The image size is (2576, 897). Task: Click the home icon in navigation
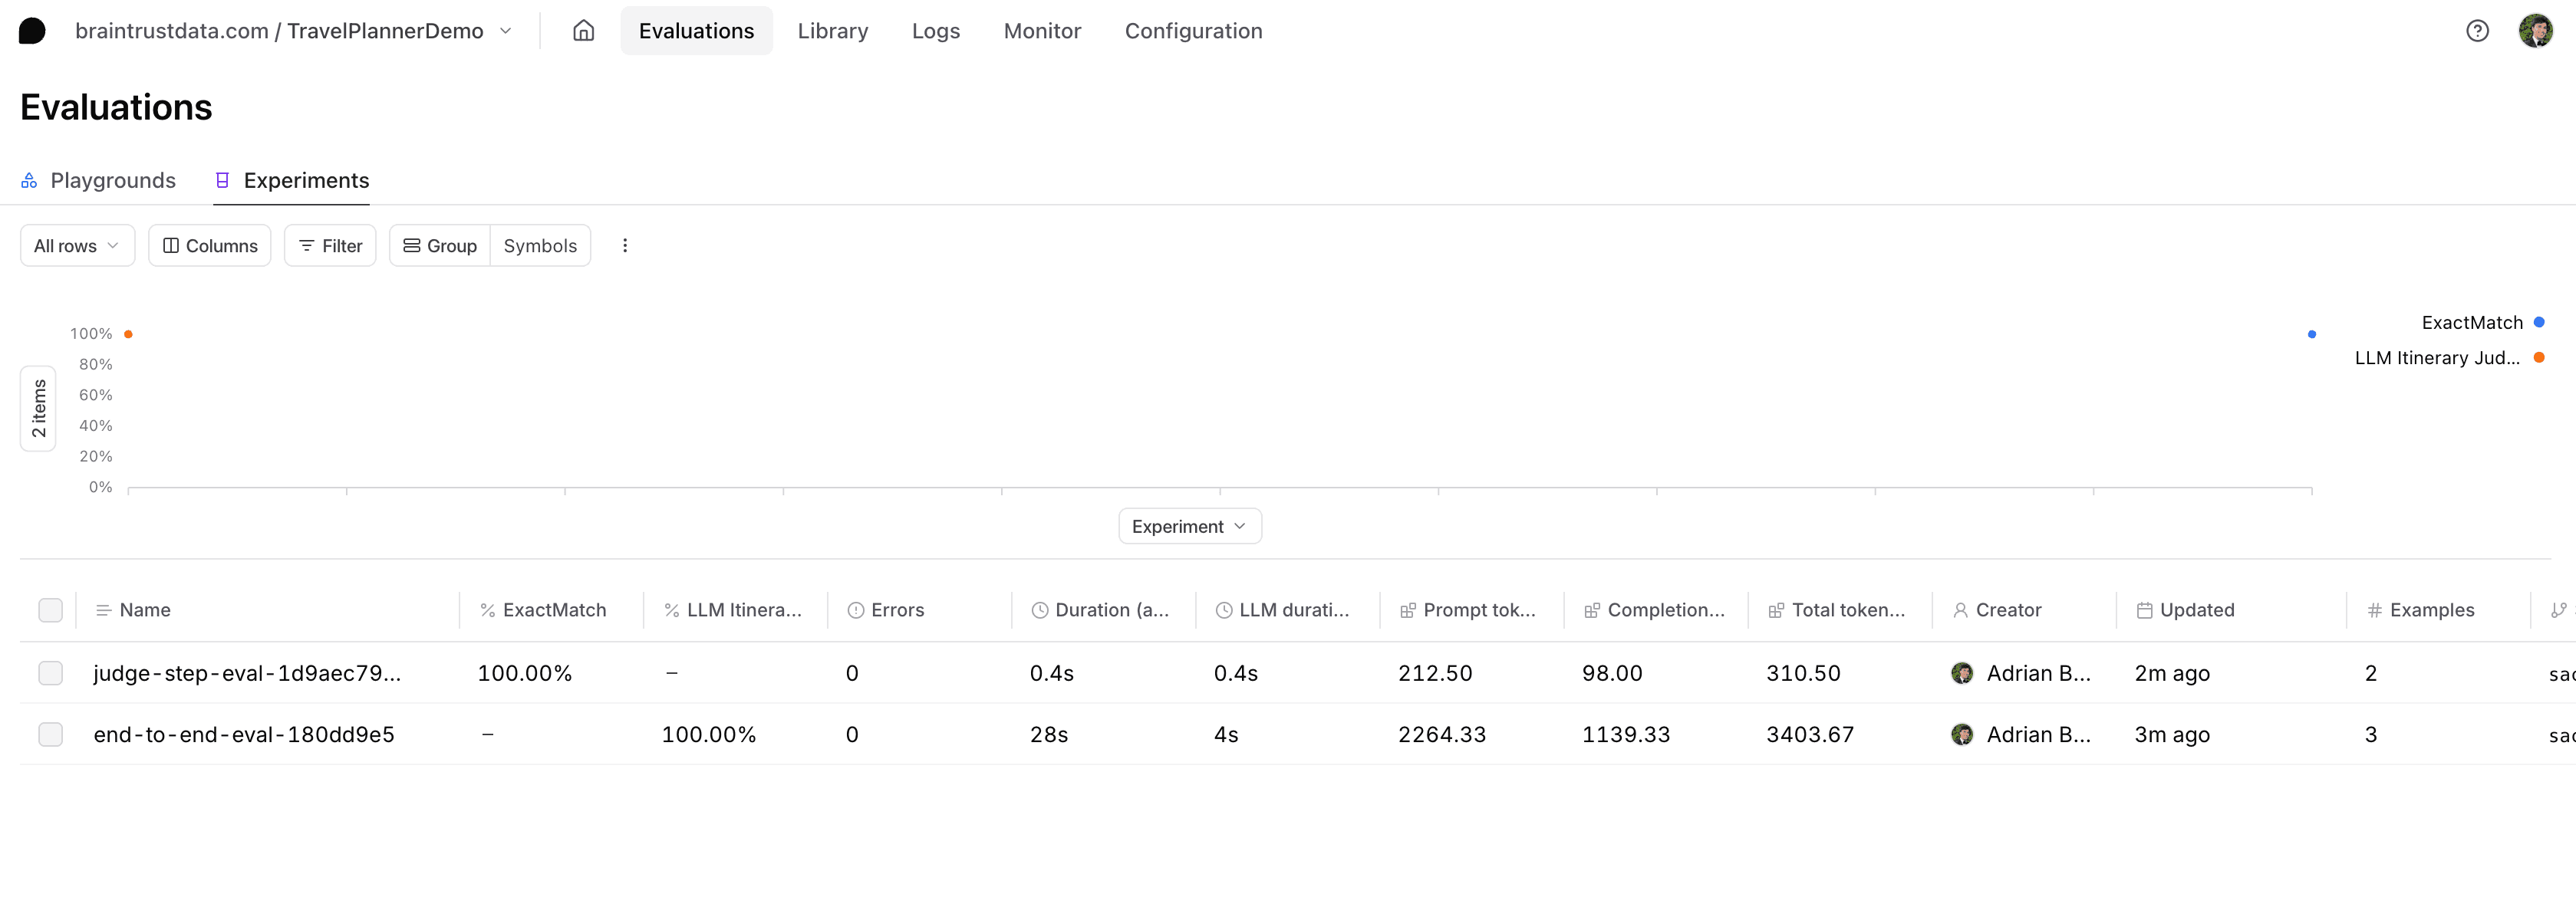pyautogui.click(x=583, y=31)
